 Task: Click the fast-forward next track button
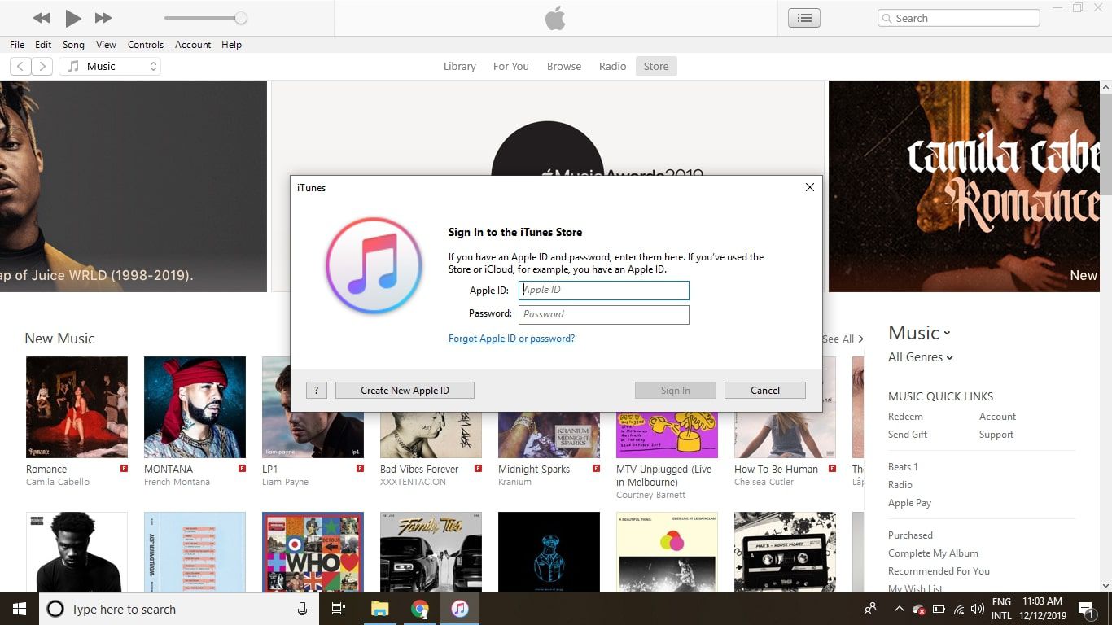click(103, 18)
